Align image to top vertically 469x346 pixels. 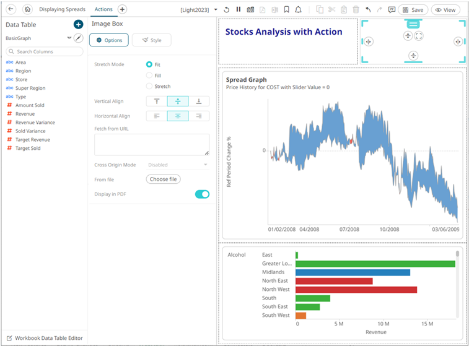click(156, 101)
